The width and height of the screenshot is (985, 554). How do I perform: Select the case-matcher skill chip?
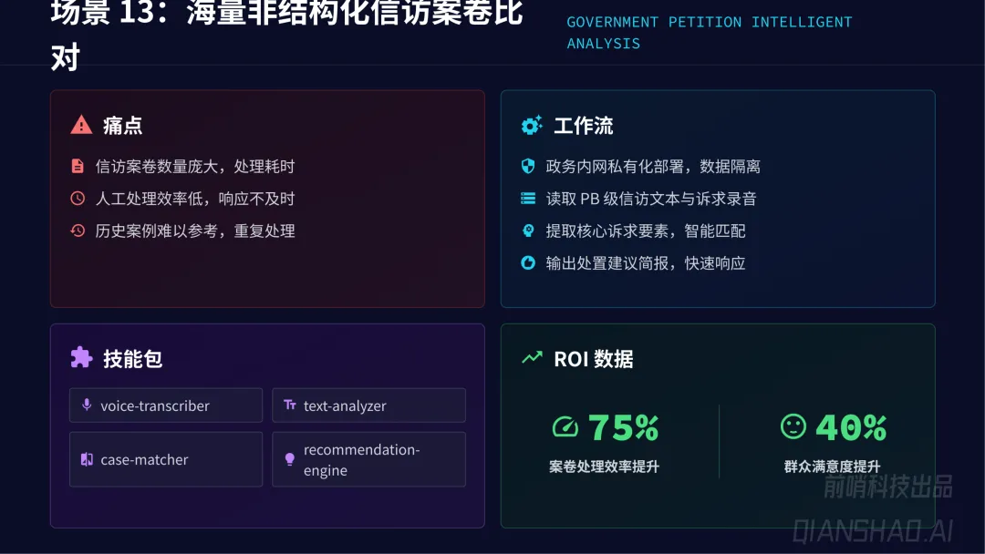[x=166, y=459]
